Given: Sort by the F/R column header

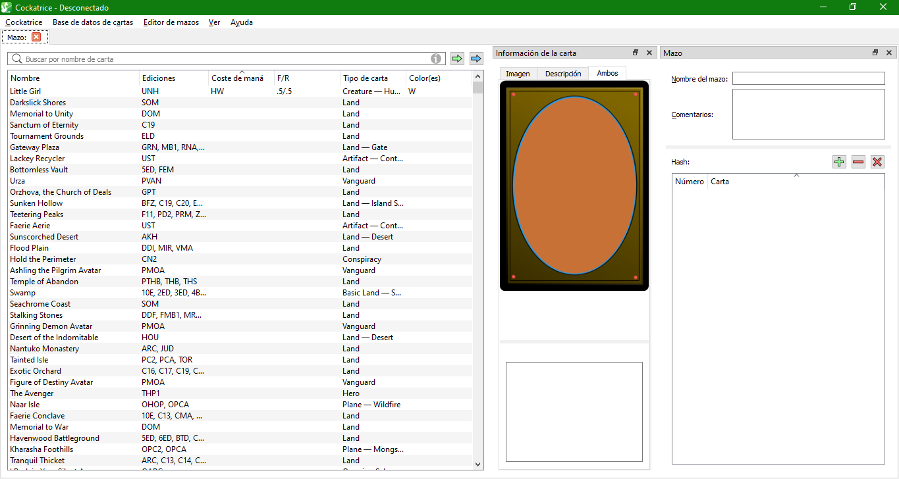Looking at the screenshot, I should coord(308,78).
